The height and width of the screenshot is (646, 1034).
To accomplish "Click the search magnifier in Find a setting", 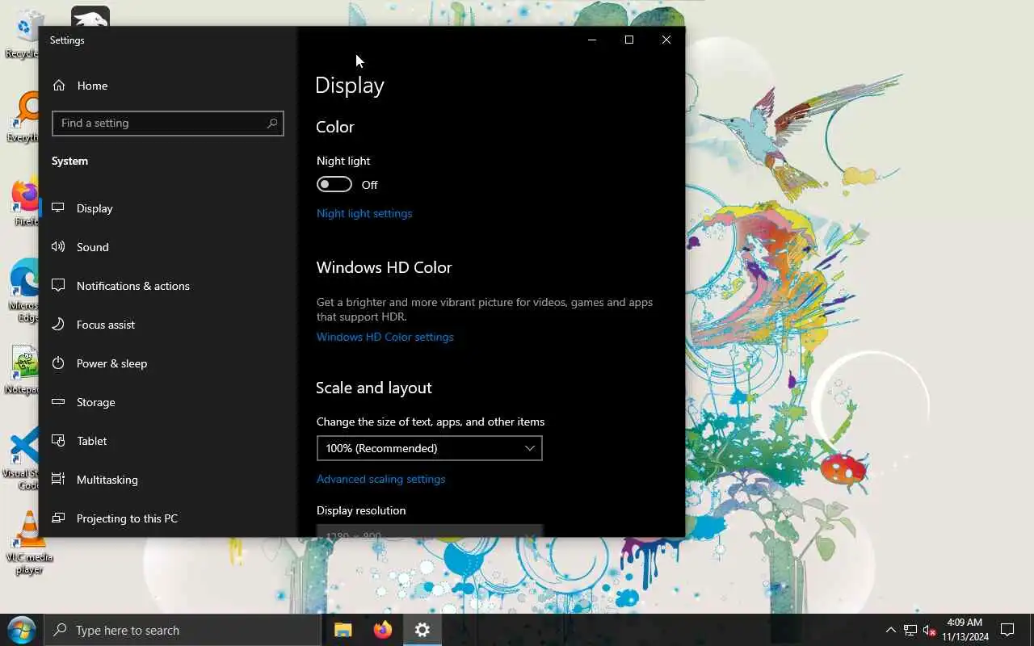I will click(272, 123).
